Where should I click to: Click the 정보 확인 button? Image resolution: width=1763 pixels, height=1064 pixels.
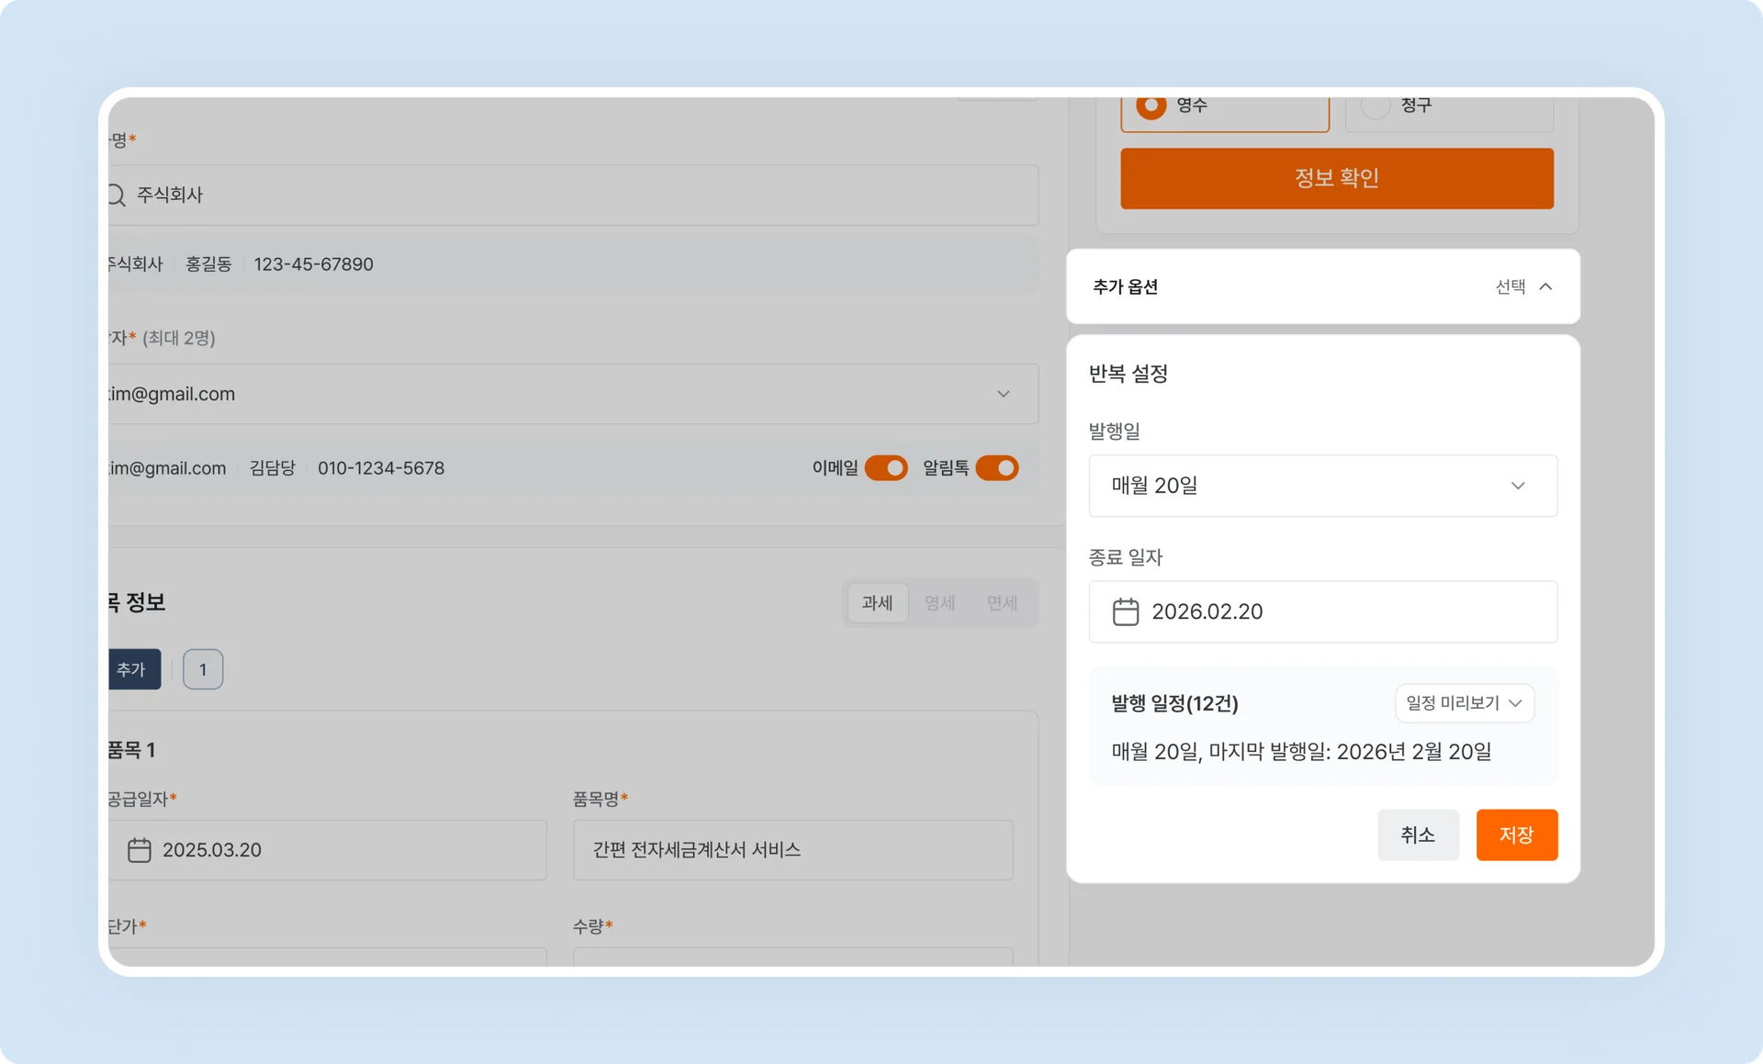coord(1336,178)
